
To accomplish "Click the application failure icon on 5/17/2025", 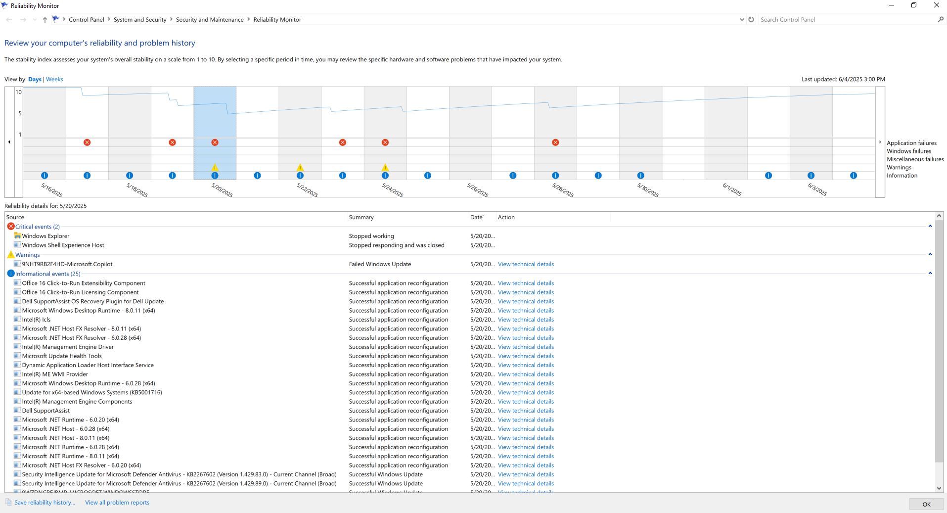I will tap(87, 142).
